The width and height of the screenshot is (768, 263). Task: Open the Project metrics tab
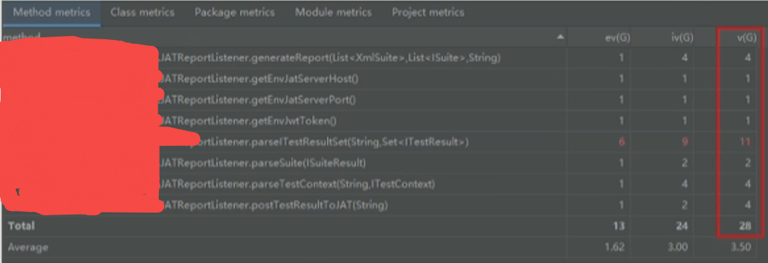(x=428, y=12)
